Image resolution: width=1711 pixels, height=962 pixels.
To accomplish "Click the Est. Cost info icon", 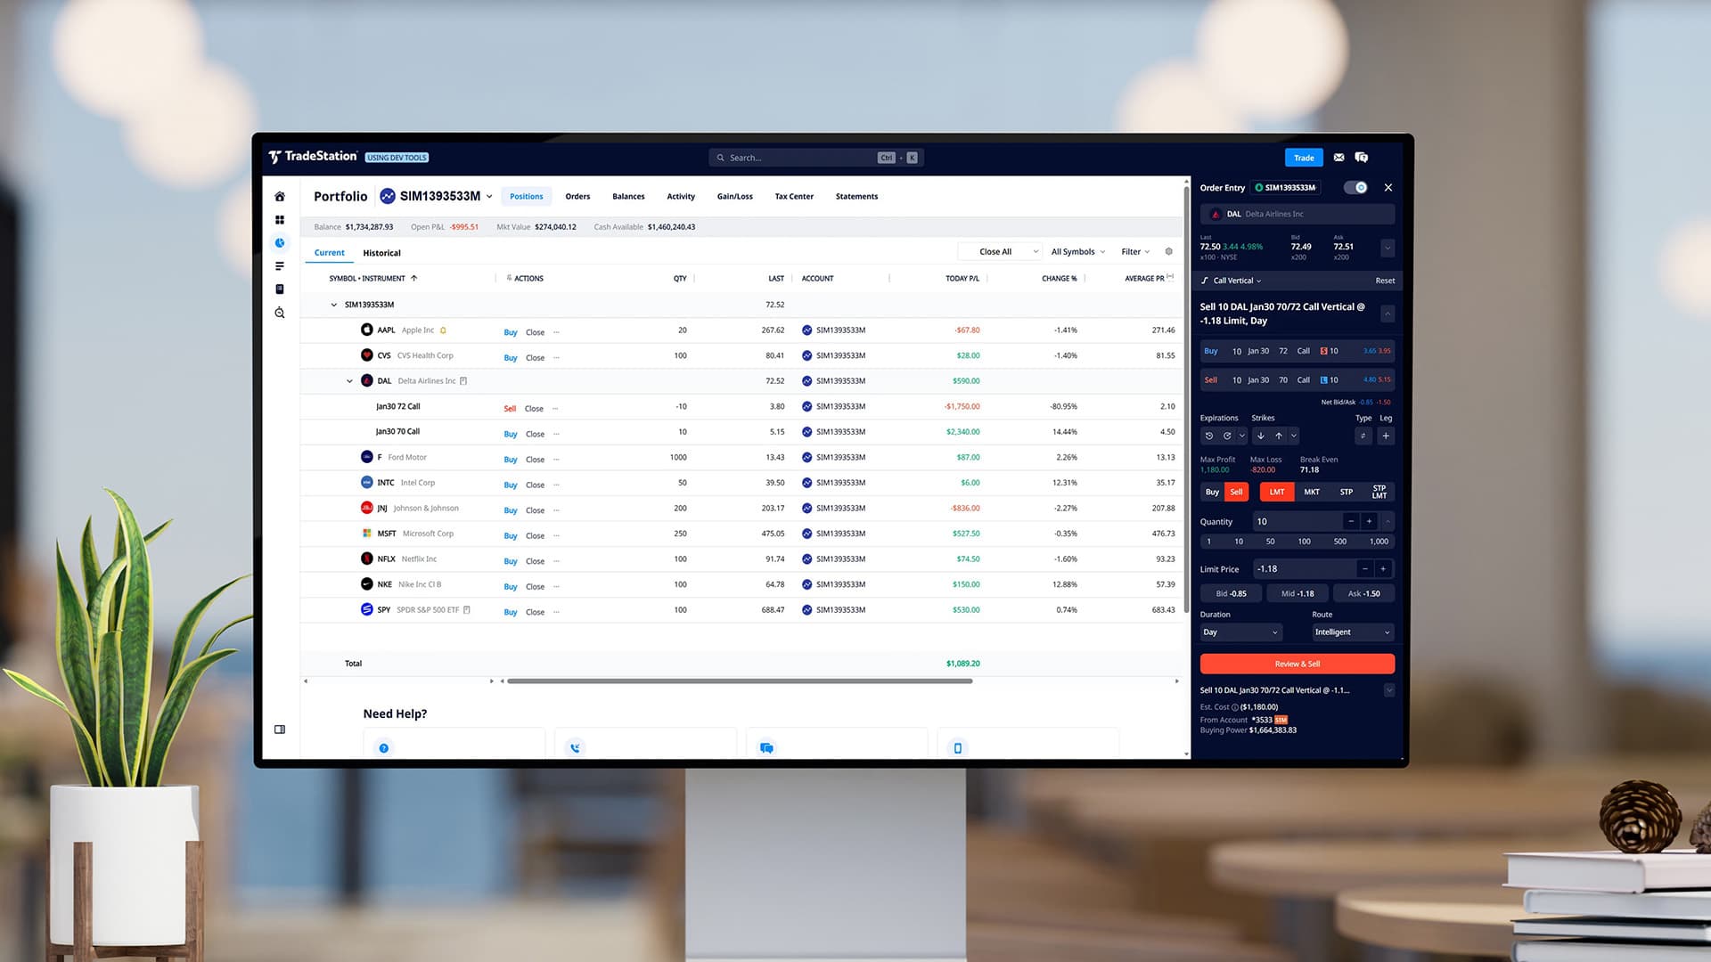I will click(x=1235, y=708).
